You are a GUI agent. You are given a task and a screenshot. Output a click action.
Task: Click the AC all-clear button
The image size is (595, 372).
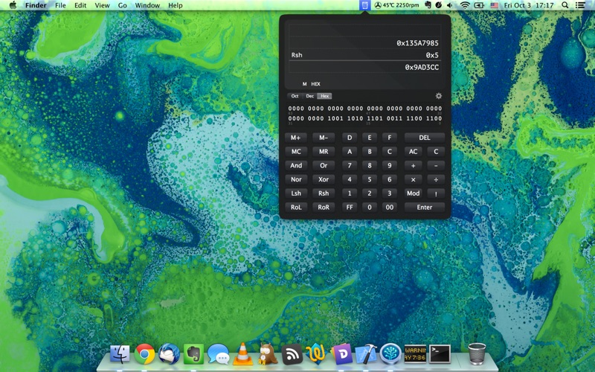point(413,152)
